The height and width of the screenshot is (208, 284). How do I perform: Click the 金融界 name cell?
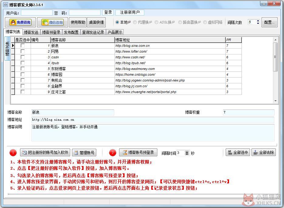tap(82, 86)
